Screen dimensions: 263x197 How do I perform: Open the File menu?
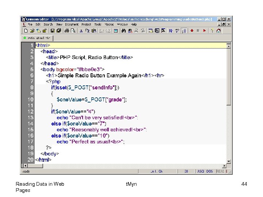[30, 24]
